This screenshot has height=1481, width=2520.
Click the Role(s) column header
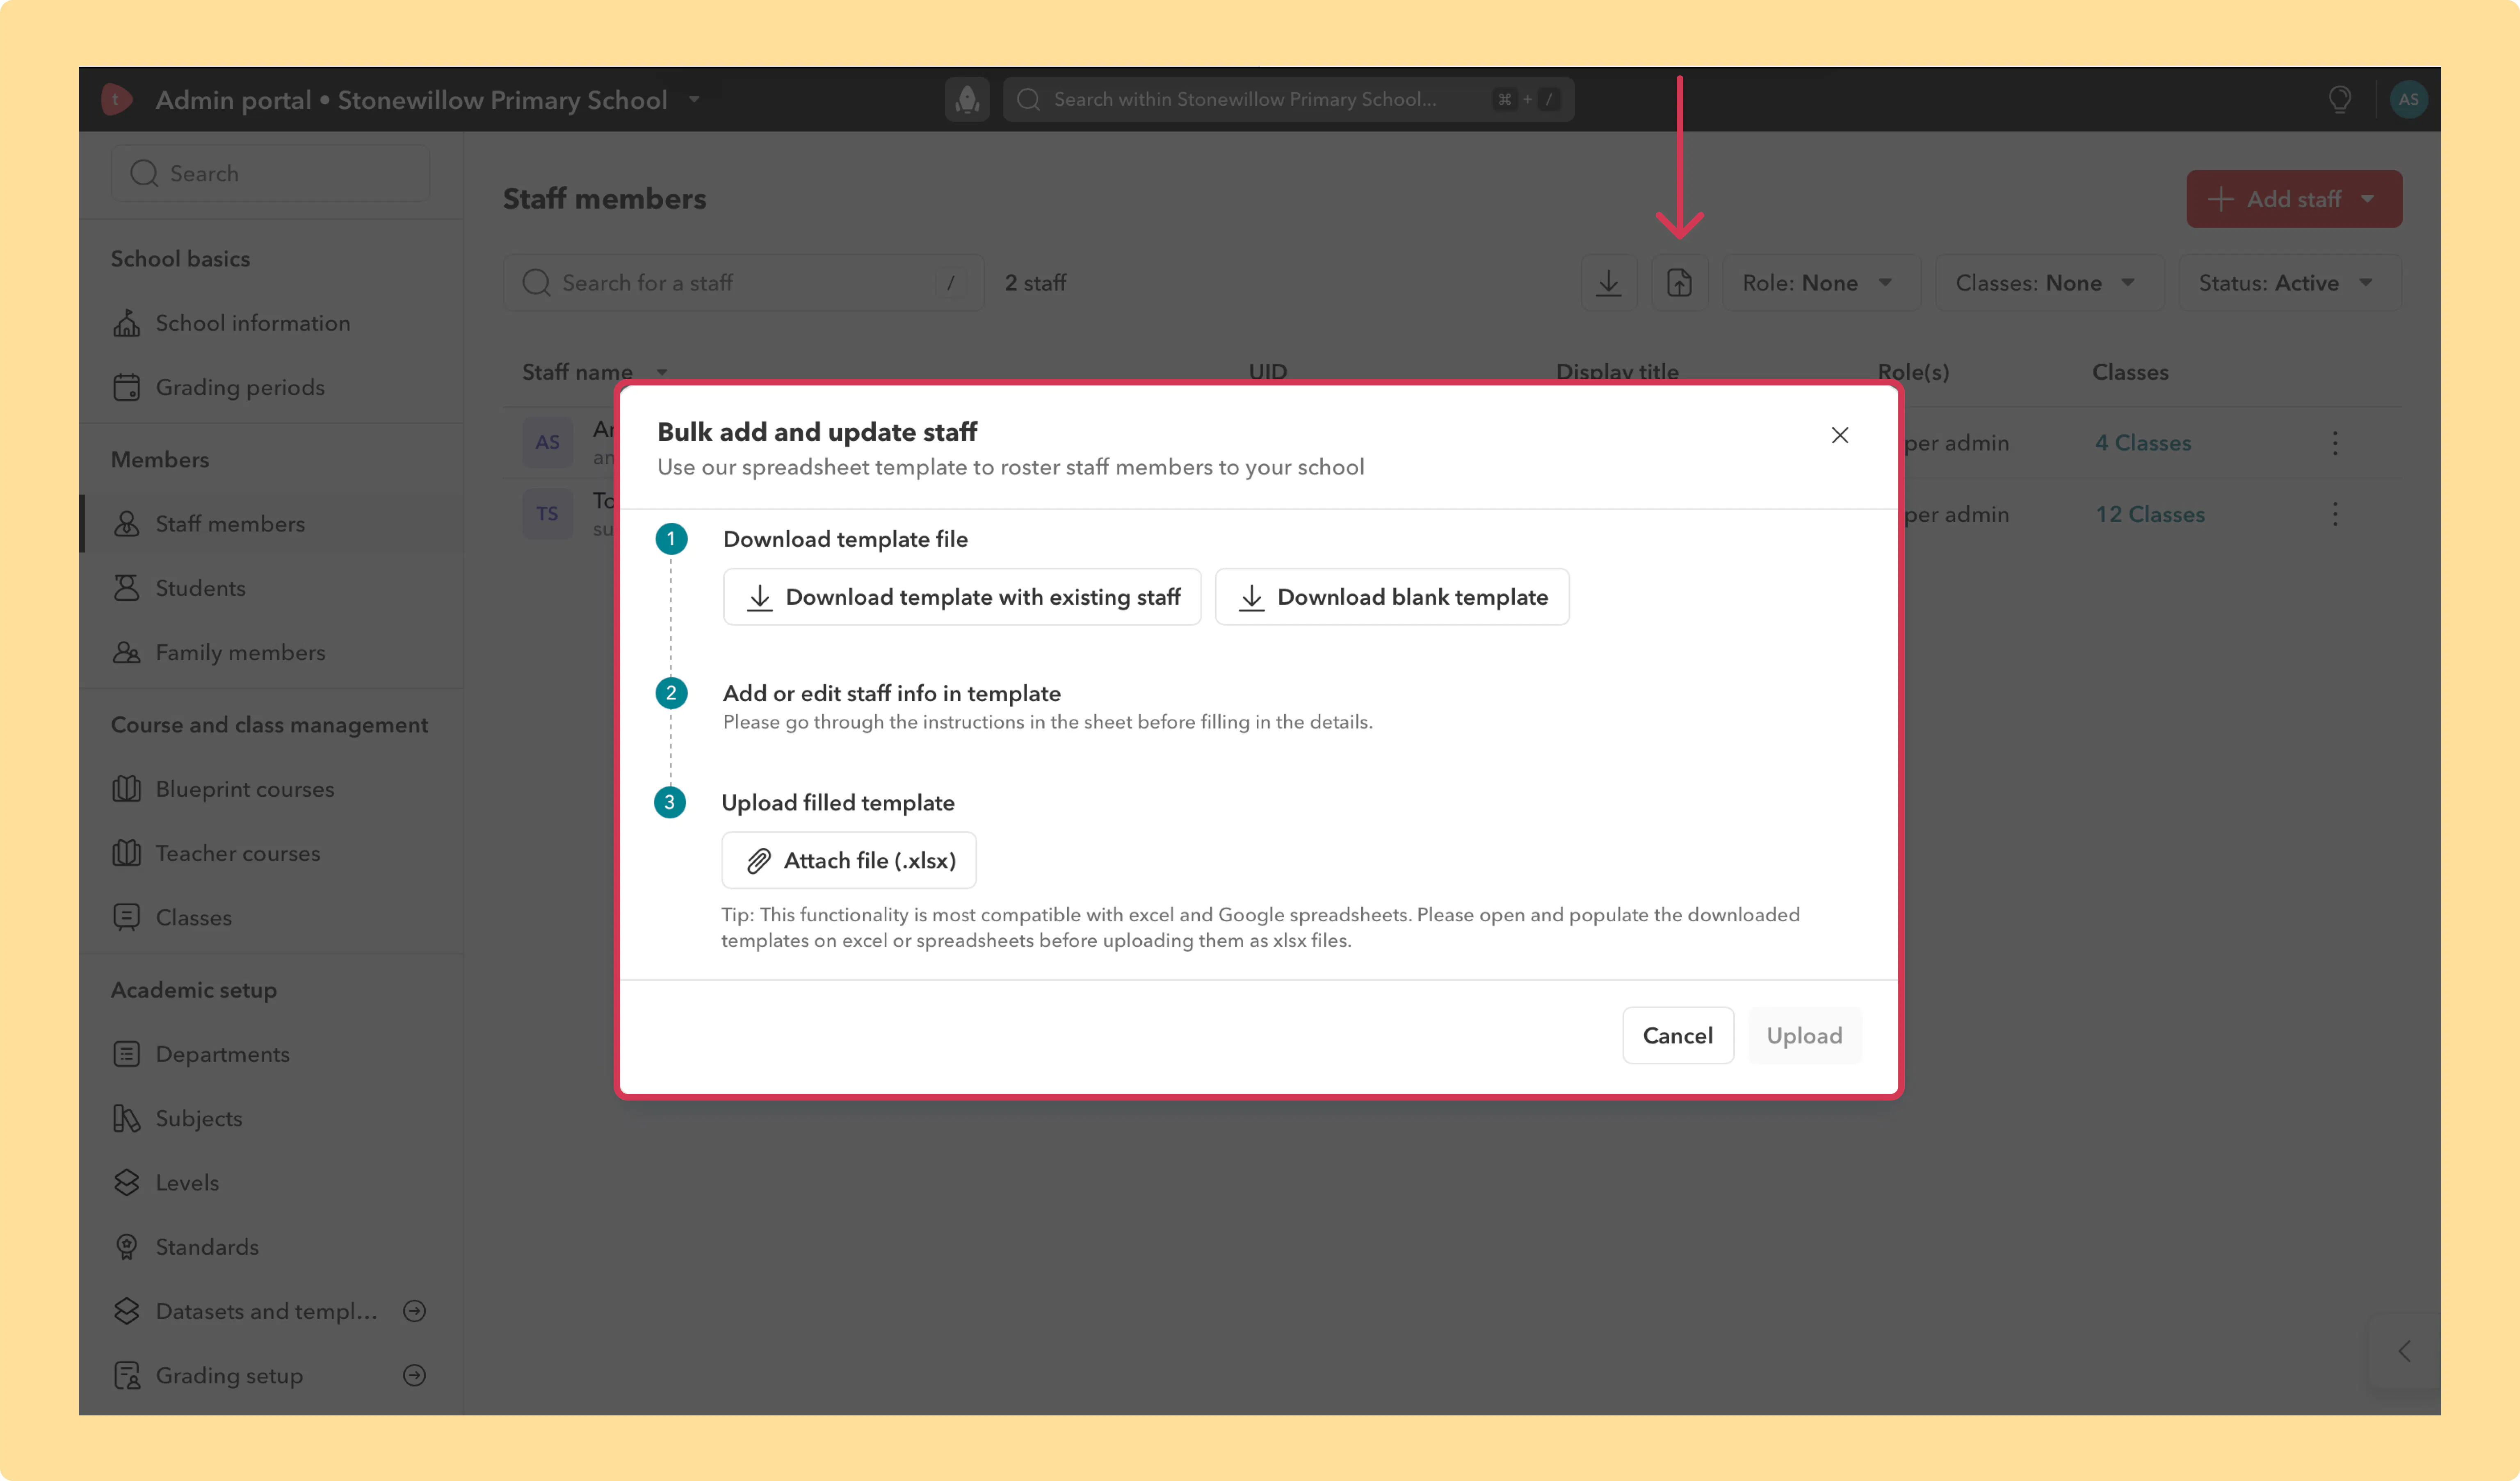(x=1913, y=372)
